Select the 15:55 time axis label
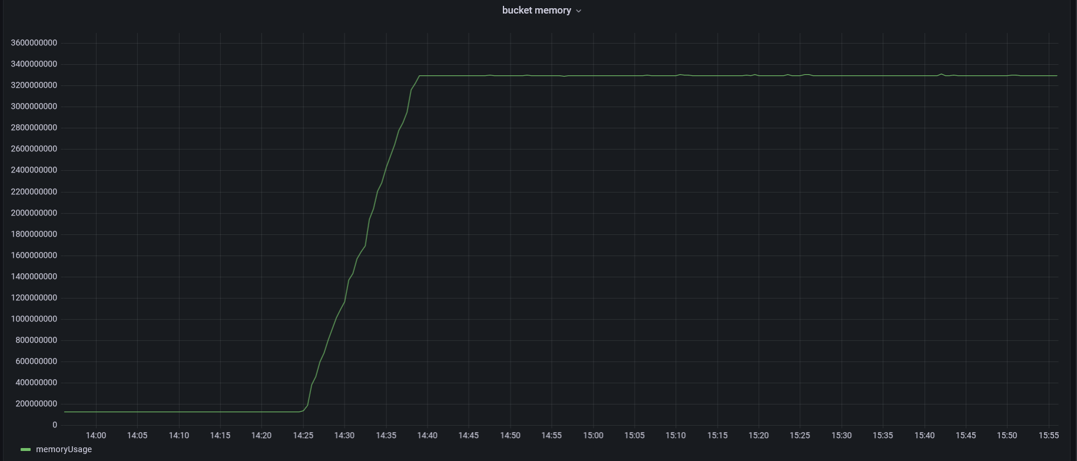This screenshot has height=461, width=1077. pyautogui.click(x=1048, y=436)
